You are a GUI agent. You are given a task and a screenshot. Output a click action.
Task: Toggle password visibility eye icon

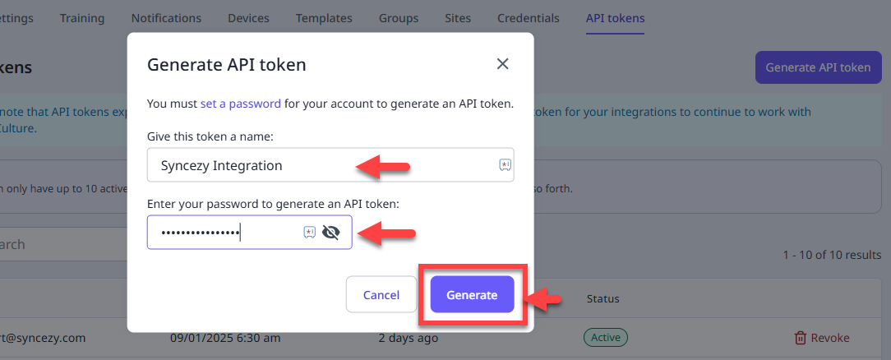click(330, 232)
